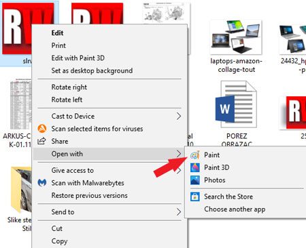
Task: Open the Open with entry
Action: pyautogui.click(x=110, y=154)
